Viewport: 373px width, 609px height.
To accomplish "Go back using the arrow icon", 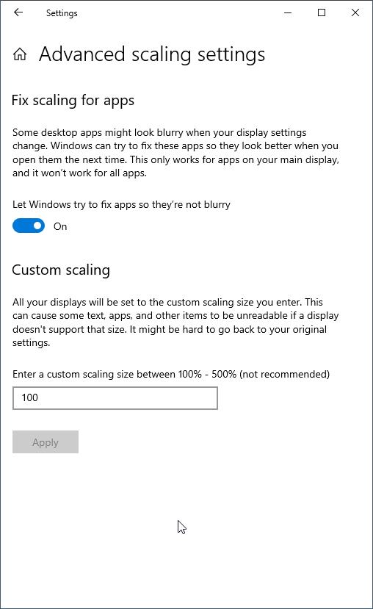I will [18, 12].
